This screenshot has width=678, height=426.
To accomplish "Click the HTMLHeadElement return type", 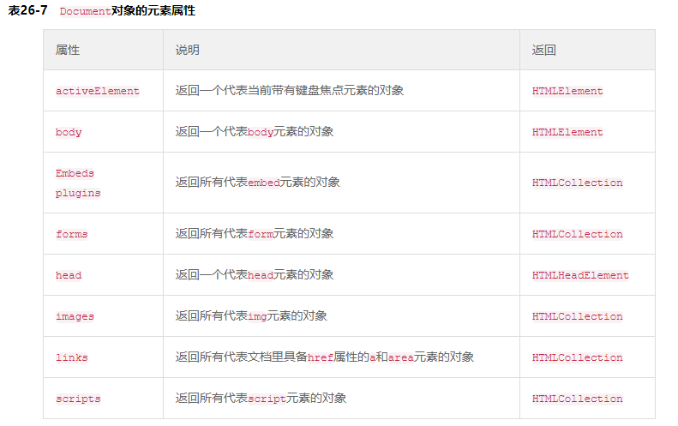I will [x=580, y=275].
